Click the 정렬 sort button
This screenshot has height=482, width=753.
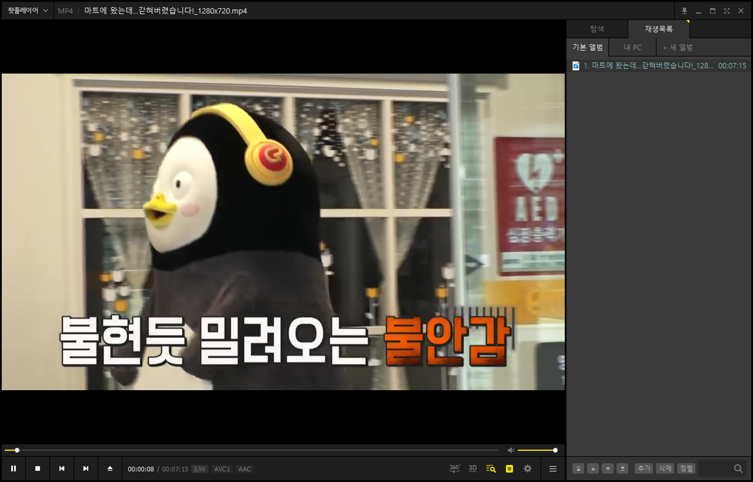[686, 468]
